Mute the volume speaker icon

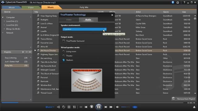click(118, 107)
